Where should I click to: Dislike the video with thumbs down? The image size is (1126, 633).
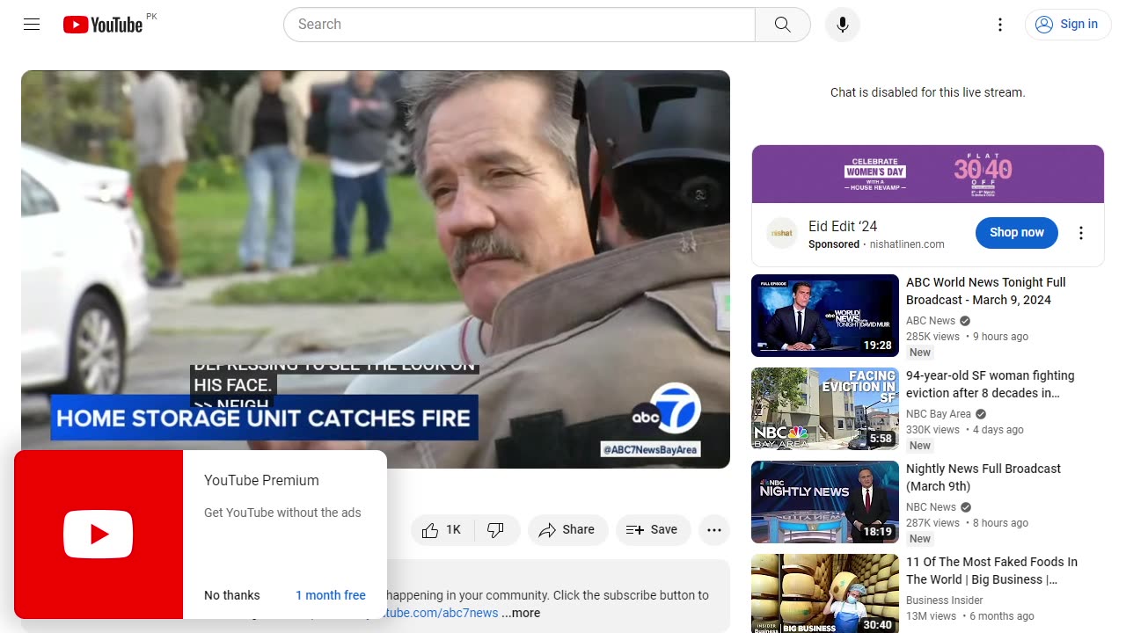497,530
